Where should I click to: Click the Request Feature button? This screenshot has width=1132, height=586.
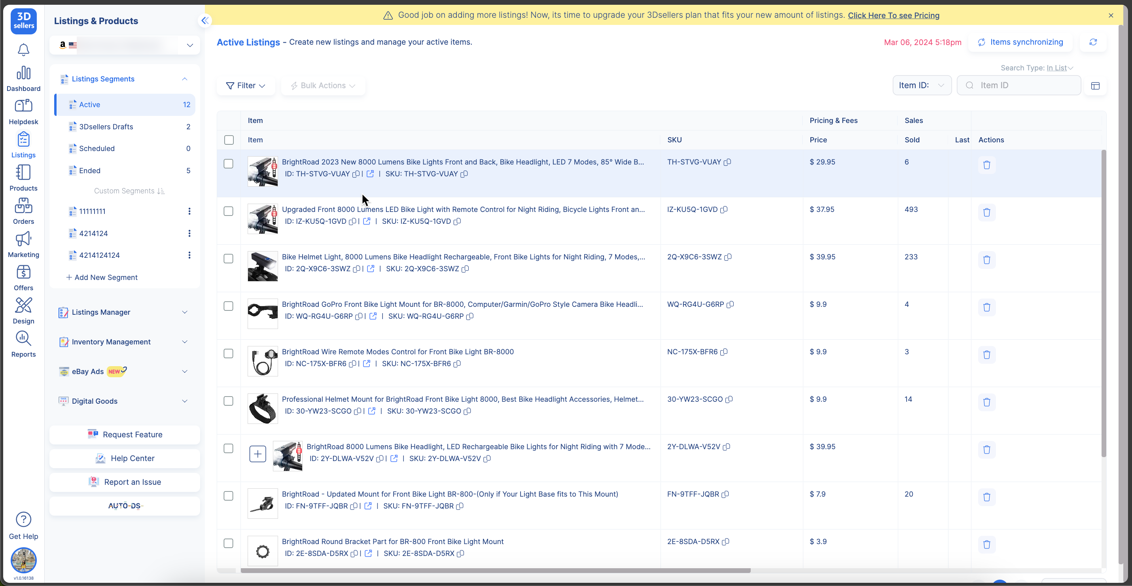click(125, 435)
